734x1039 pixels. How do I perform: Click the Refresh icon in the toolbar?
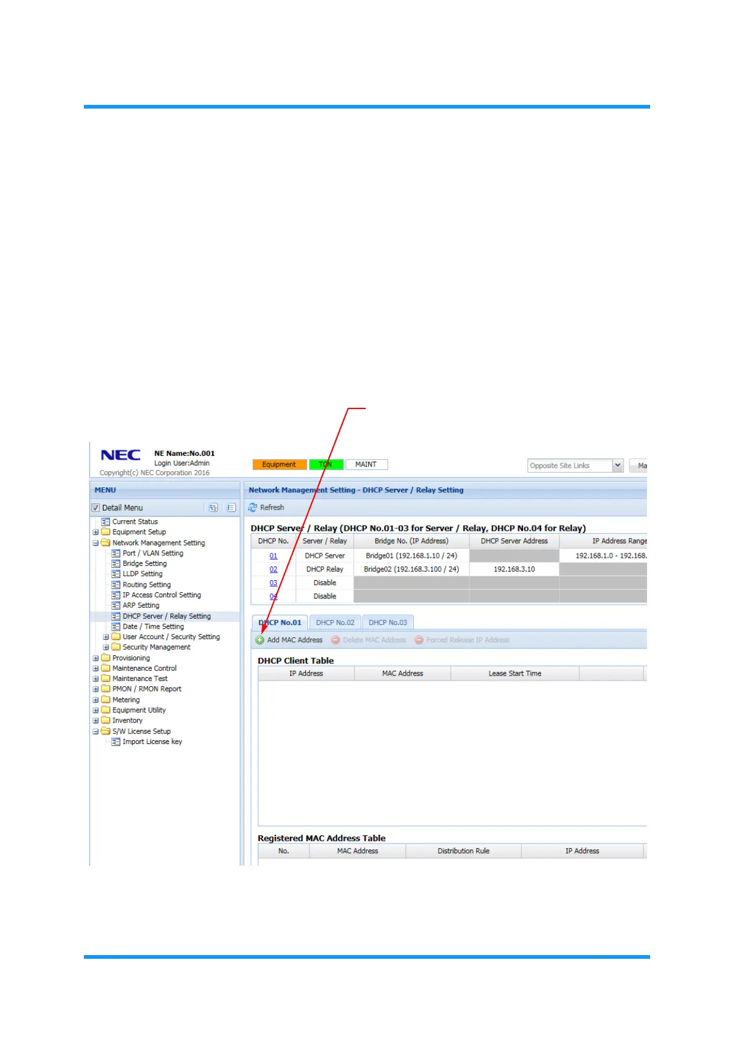(x=252, y=507)
